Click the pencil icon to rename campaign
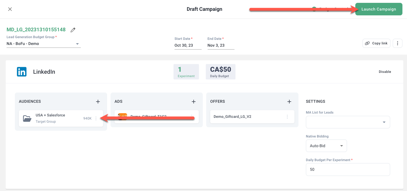 73,30
